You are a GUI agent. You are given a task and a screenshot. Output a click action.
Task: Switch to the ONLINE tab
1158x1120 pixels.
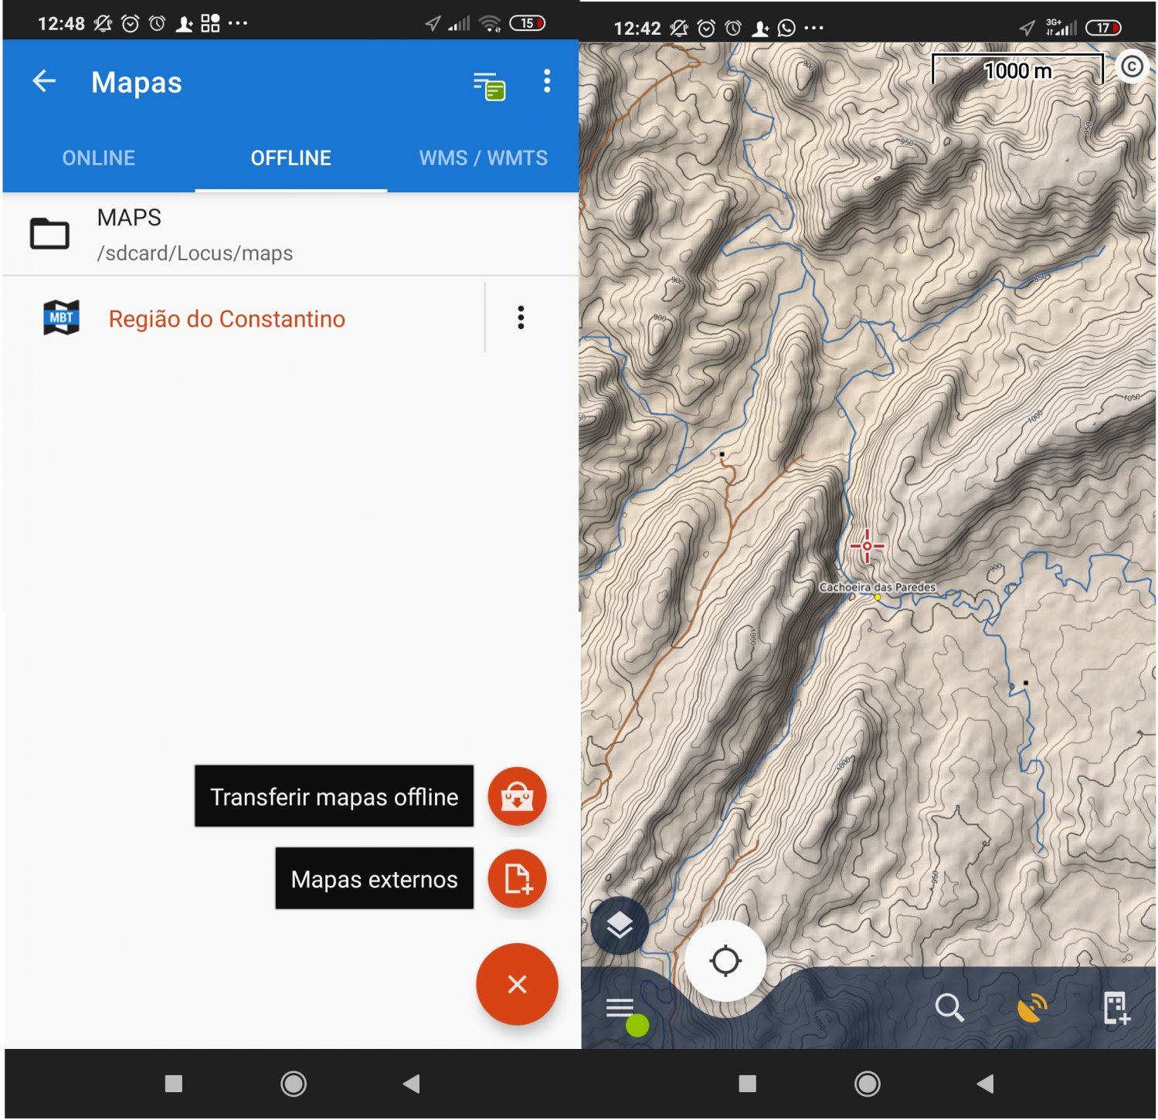[99, 158]
